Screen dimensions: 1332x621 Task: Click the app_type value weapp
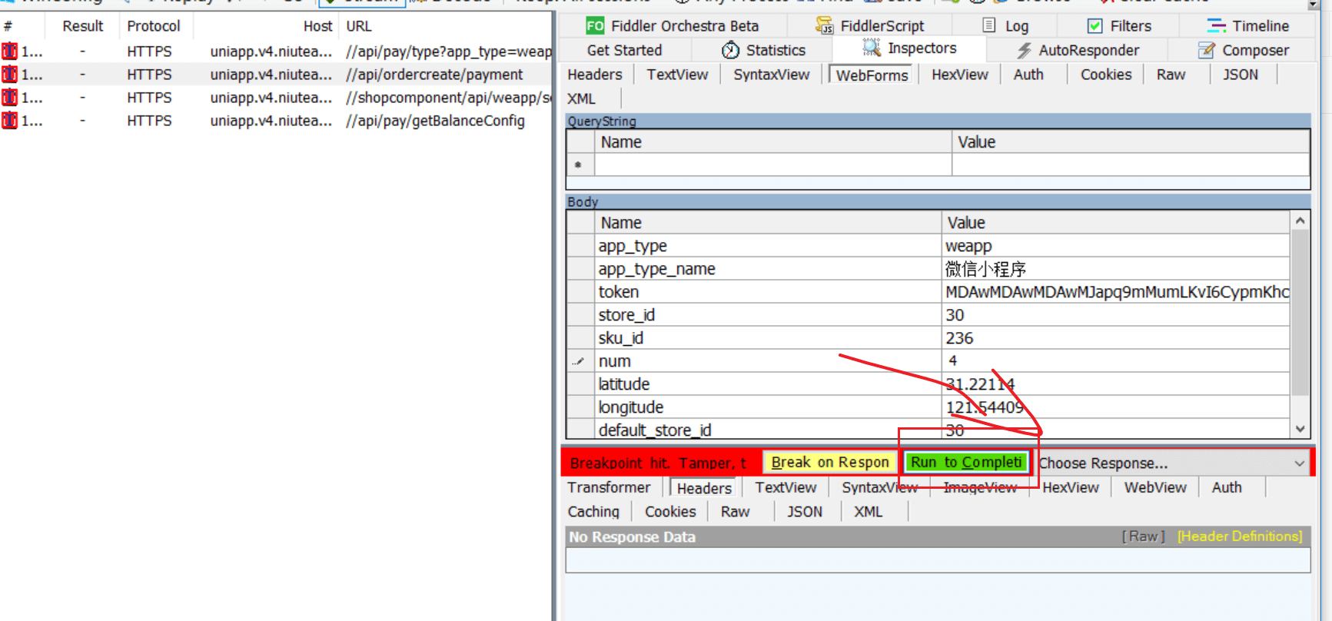pyautogui.click(x=1115, y=246)
